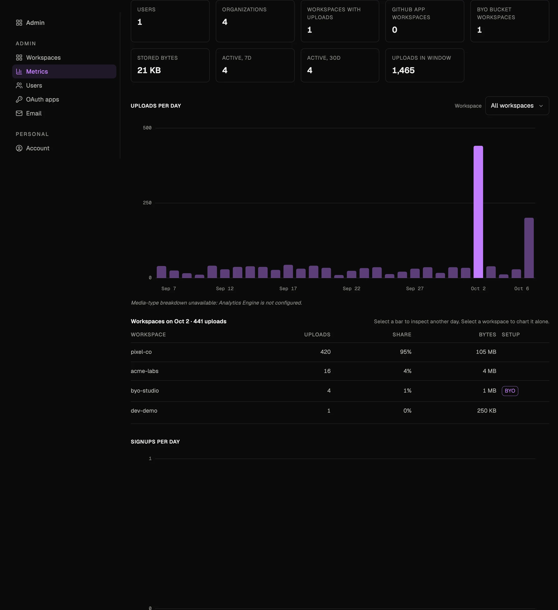Select the highlighted Oct 2 bar
The image size is (558, 610).
pos(478,212)
